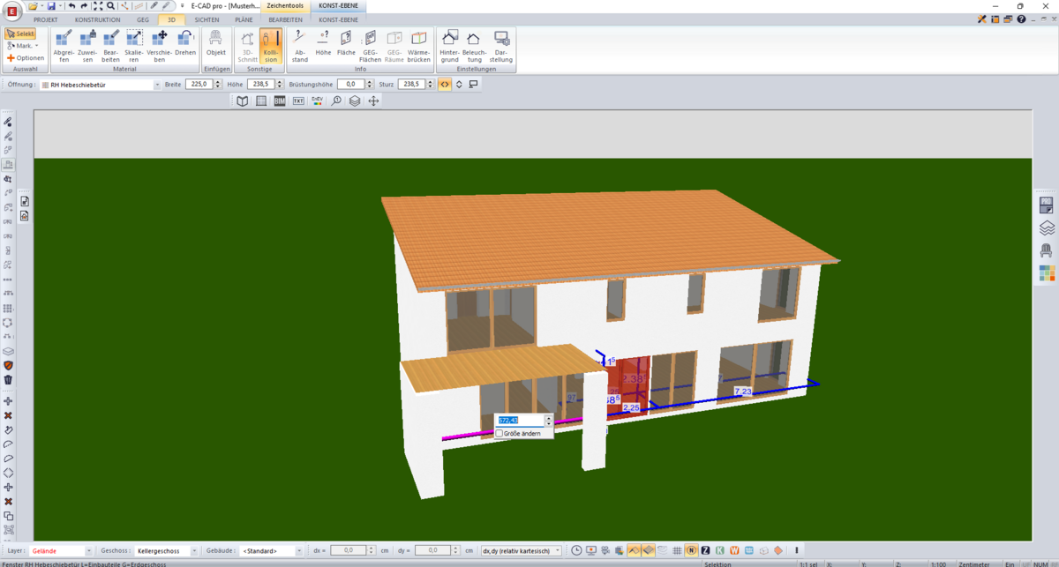Select the Zuweisen material tool
Screen dimensions: 1059x567
coord(87,46)
